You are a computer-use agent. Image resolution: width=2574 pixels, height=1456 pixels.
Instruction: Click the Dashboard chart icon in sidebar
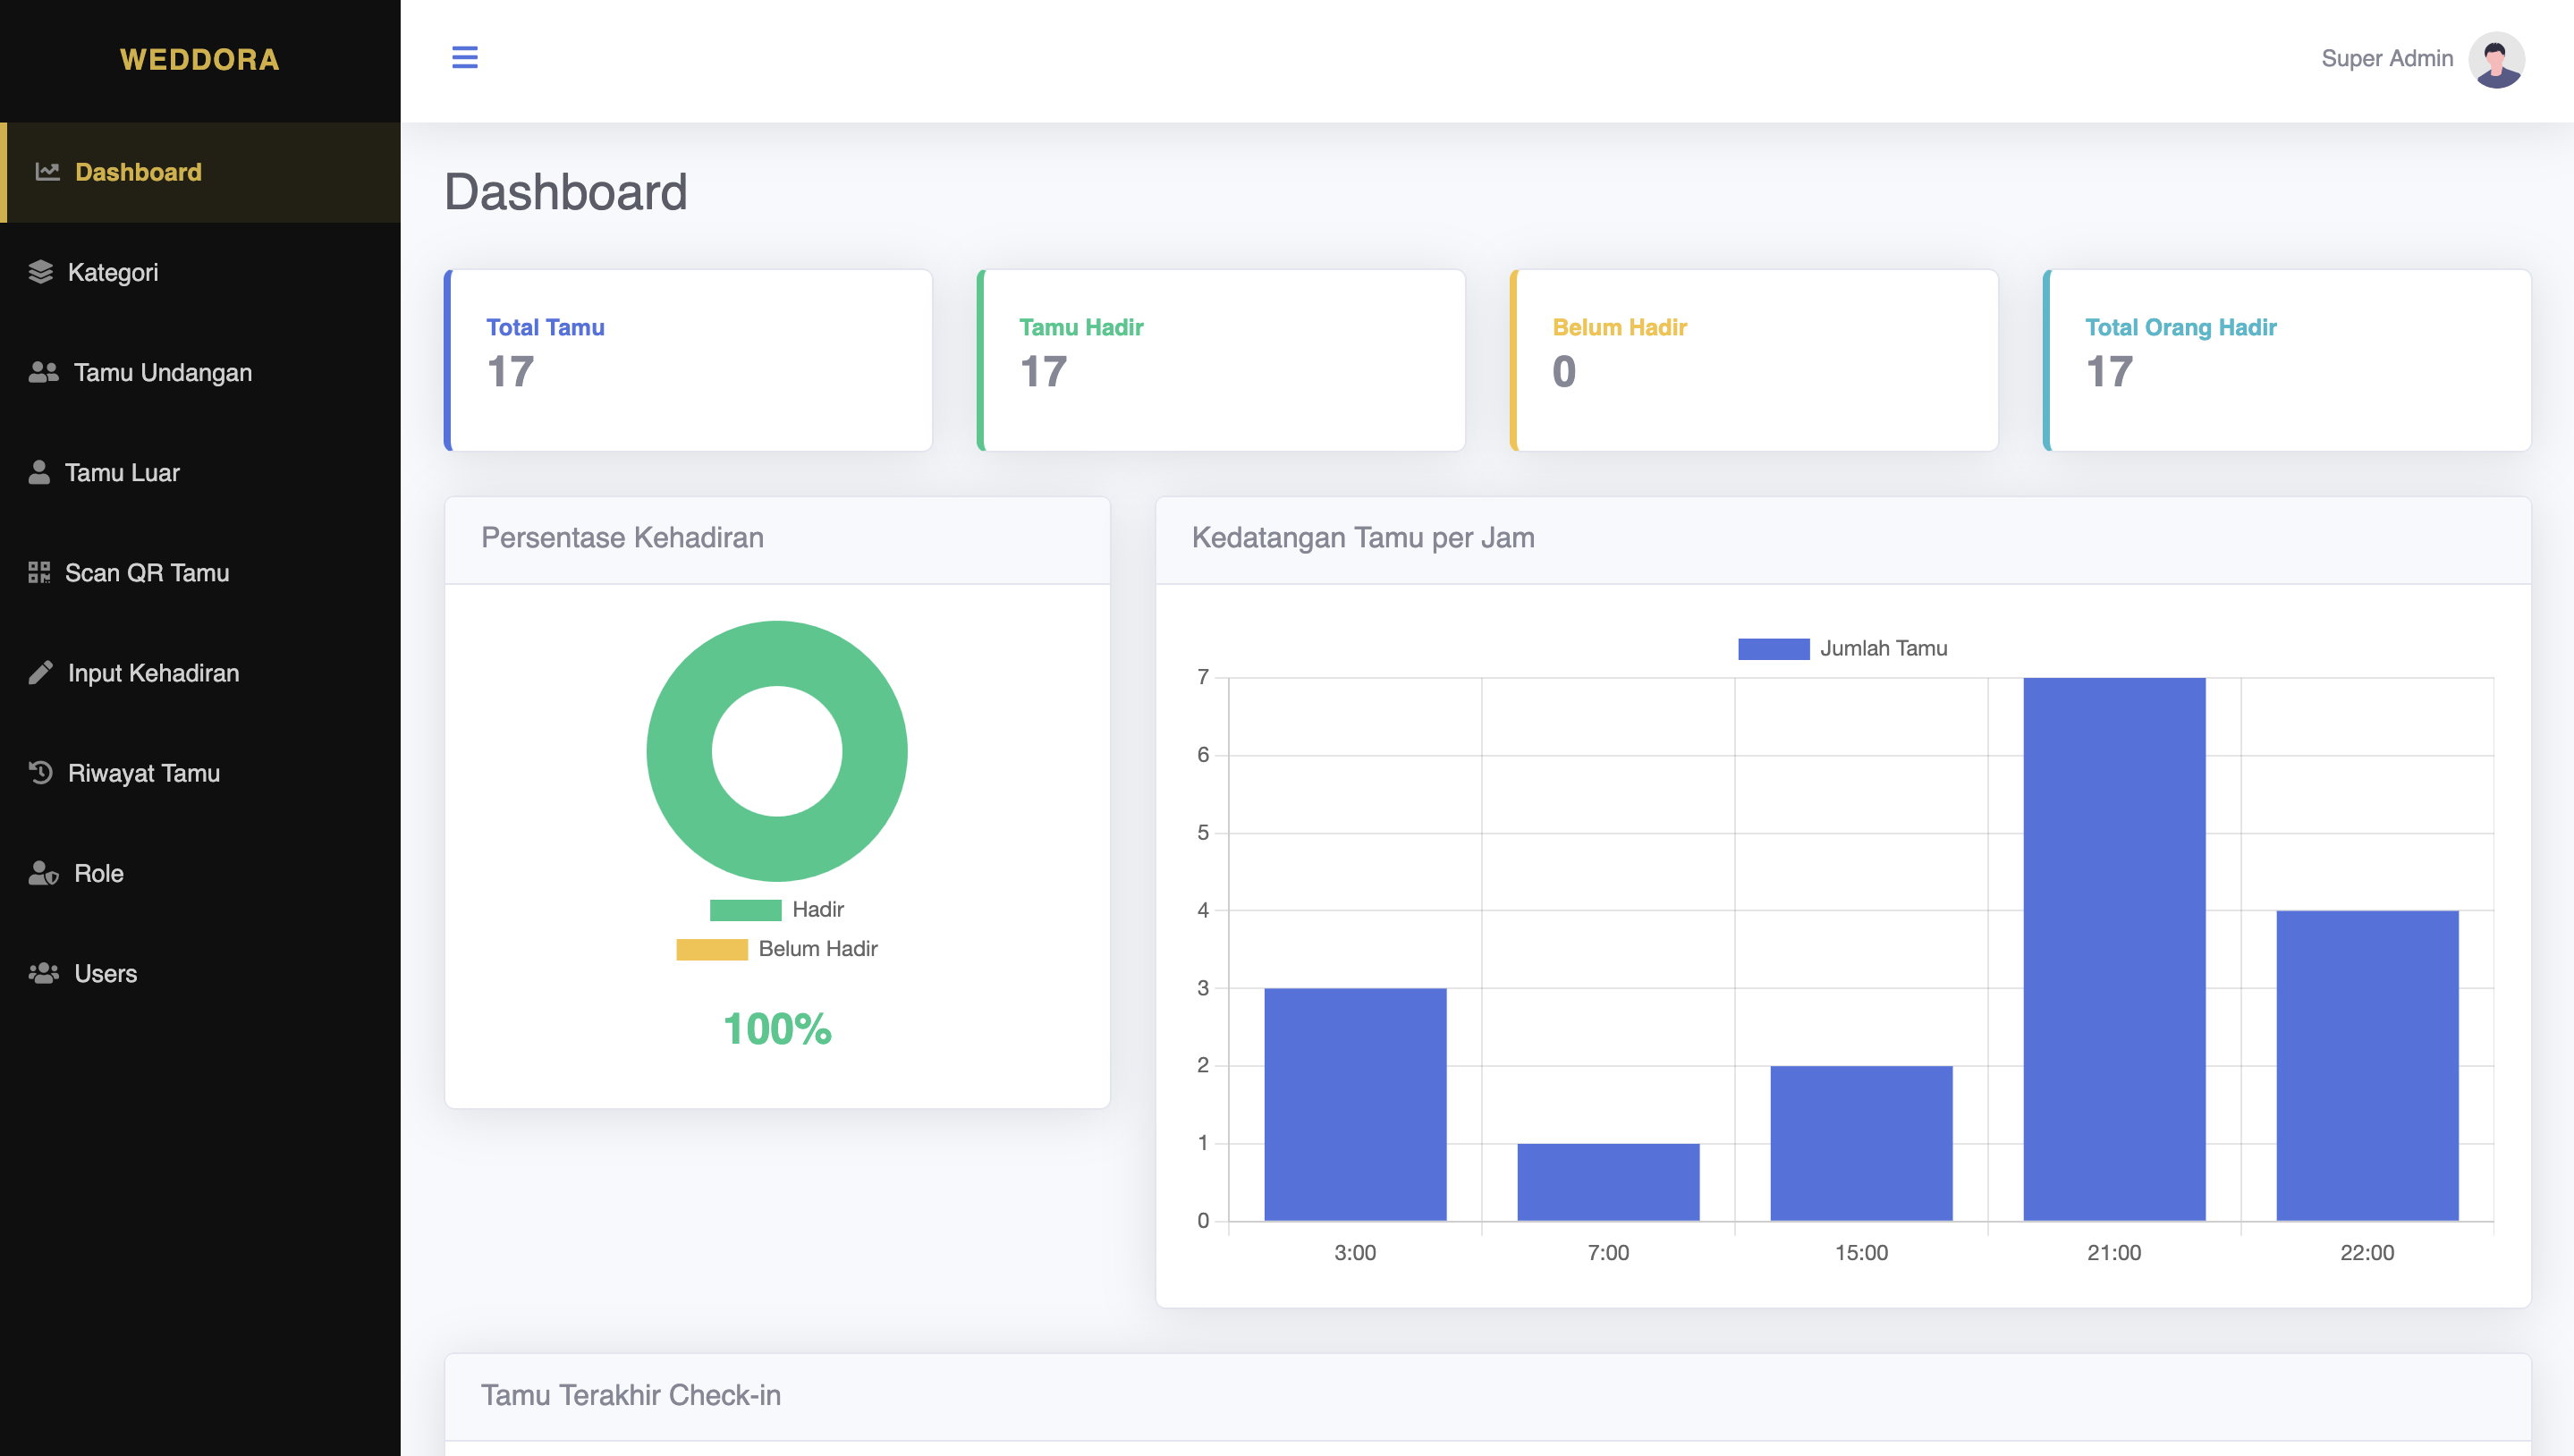tap(47, 172)
